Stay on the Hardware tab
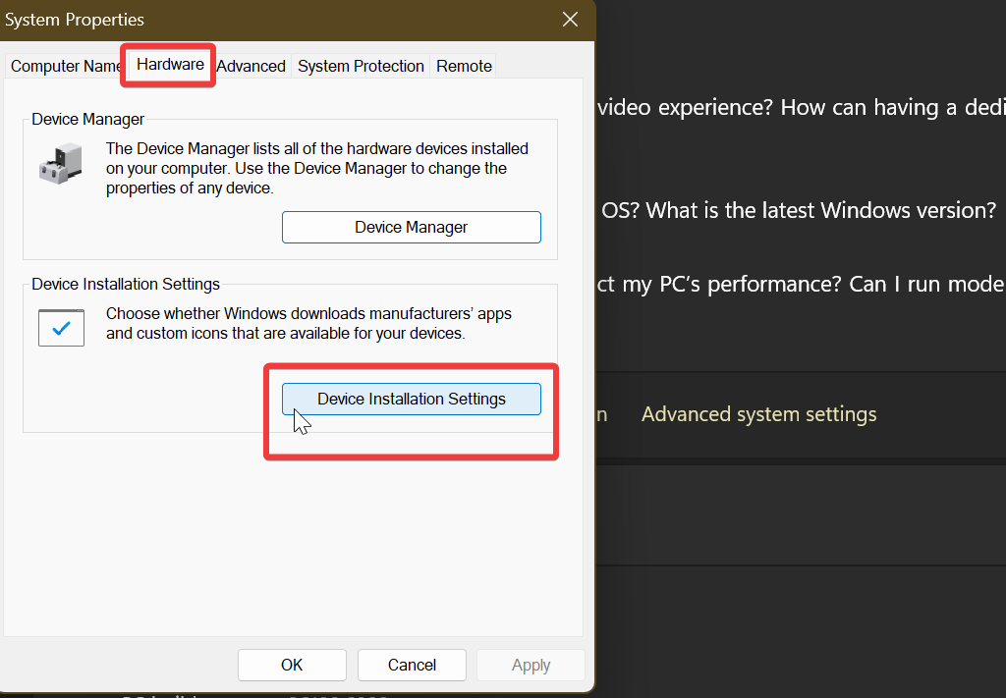 168,65
